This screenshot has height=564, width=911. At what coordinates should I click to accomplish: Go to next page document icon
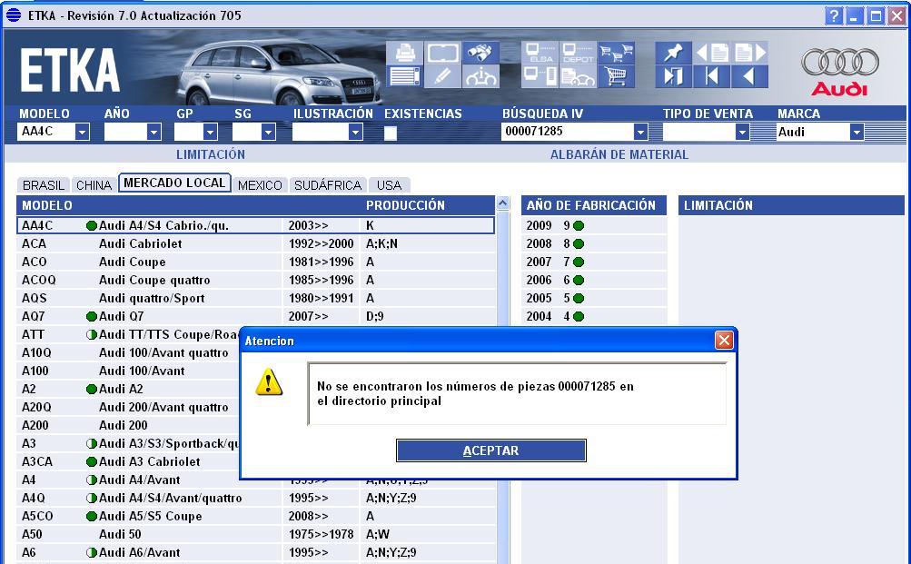pos(750,53)
